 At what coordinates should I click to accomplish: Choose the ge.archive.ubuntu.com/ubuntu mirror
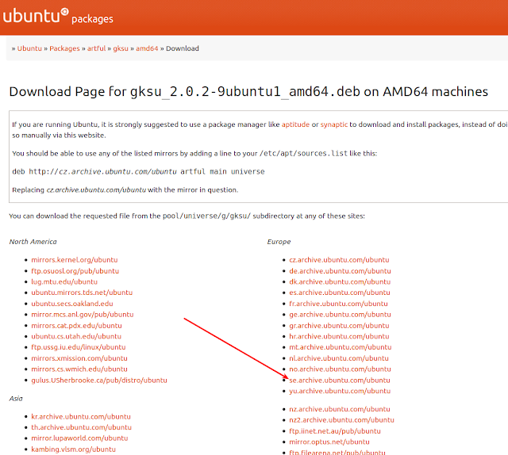click(x=340, y=315)
